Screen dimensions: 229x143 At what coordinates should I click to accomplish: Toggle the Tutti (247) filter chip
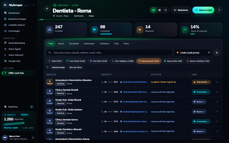pyautogui.click(x=55, y=61)
